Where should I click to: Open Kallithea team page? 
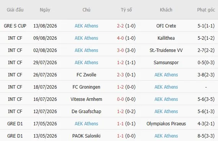point(166,38)
